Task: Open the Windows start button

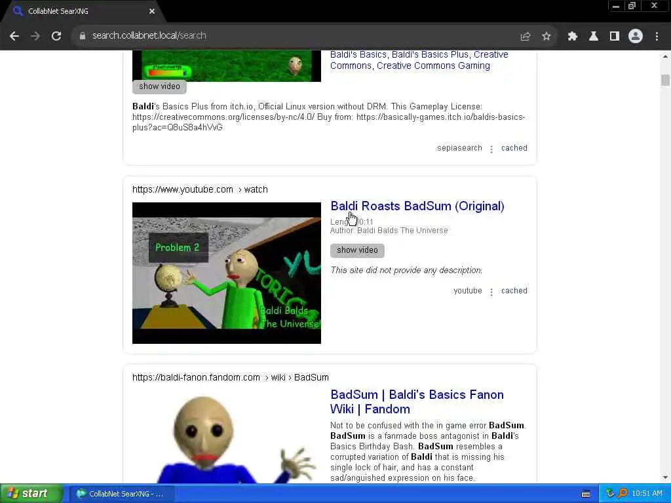Action: pyautogui.click(x=31, y=494)
